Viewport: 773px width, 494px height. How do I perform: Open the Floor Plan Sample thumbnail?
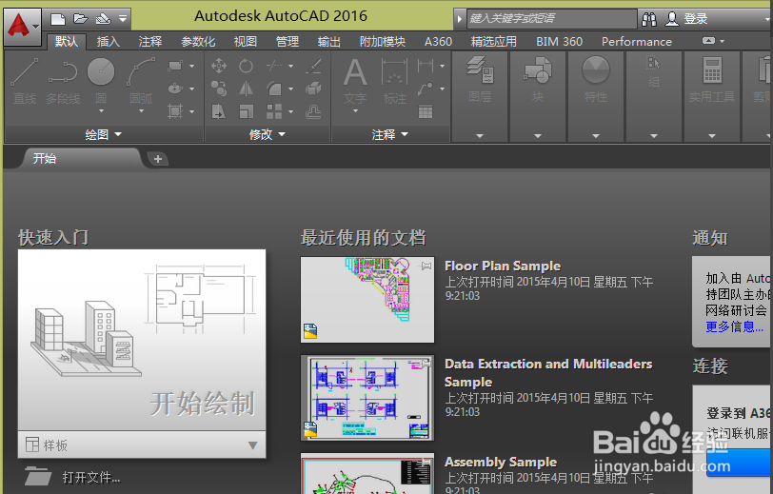[x=367, y=299]
